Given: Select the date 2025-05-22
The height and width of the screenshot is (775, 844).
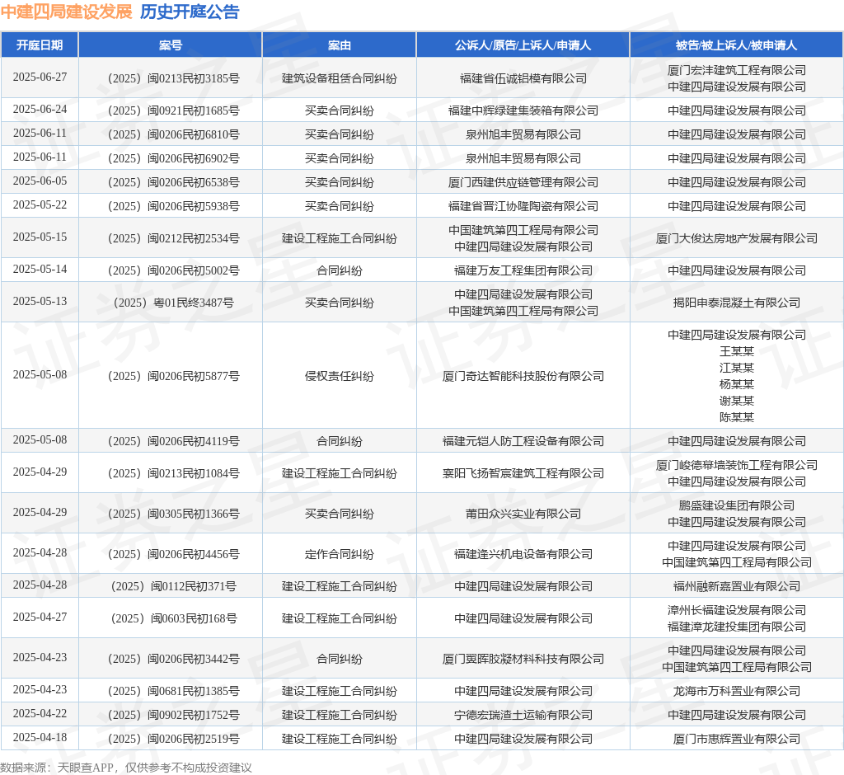Looking at the screenshot, I should [x=40, y=205].
